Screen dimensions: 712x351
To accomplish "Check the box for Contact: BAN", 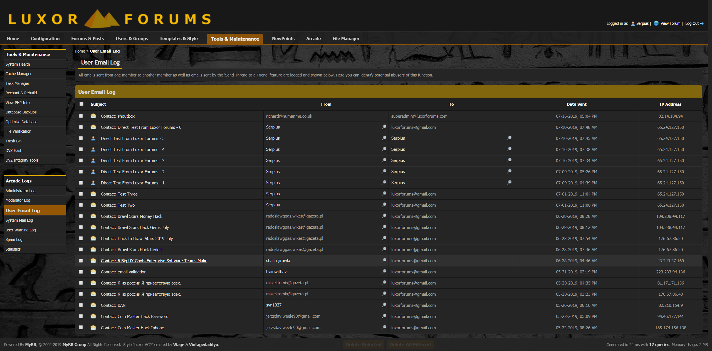I will [x=81, y=305].
